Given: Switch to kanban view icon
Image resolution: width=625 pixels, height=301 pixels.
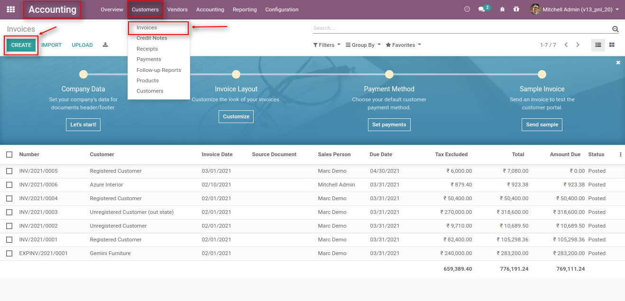Looking at the screenshot, I should pyautogui.click(x=612, y=44).
